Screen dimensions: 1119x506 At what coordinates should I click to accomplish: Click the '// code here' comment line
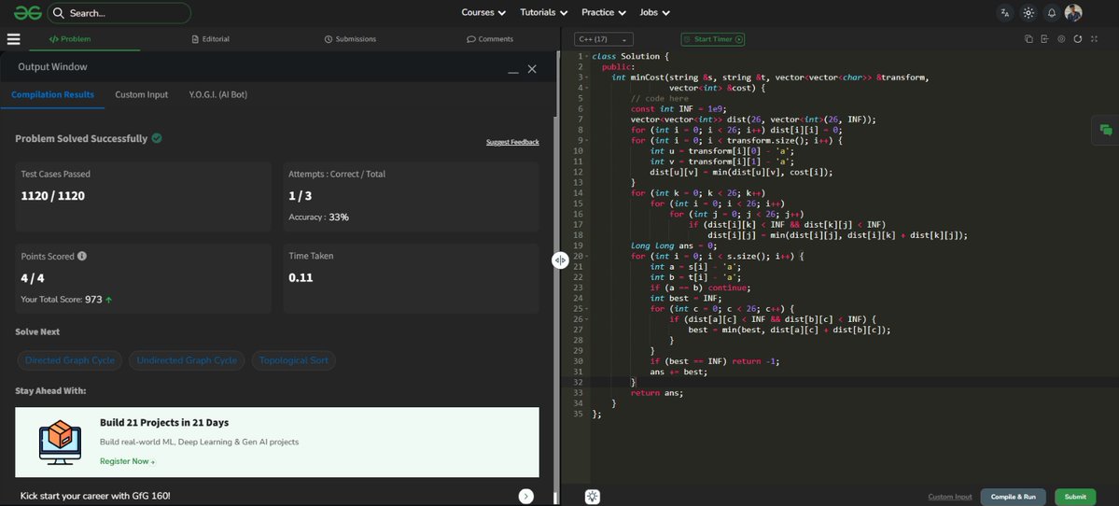[660, 98]
